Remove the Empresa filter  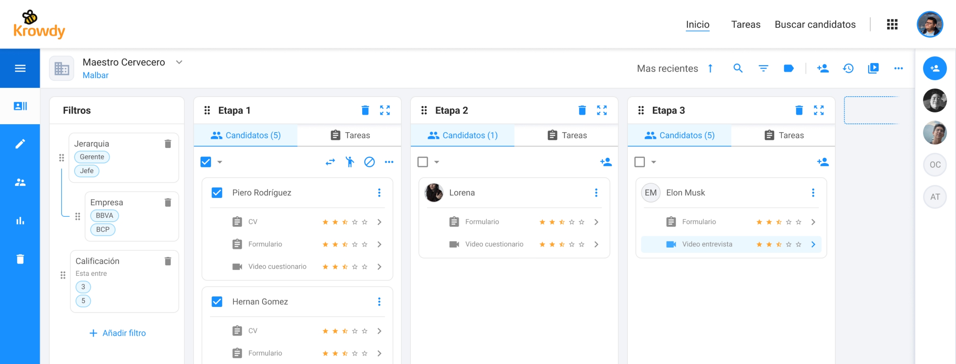tap(168, 202)
